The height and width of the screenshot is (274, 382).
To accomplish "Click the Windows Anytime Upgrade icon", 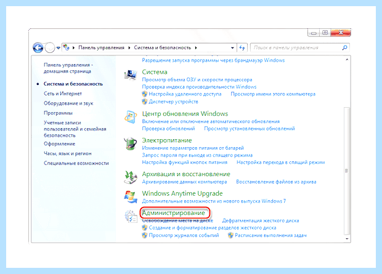I will point(131,197).
